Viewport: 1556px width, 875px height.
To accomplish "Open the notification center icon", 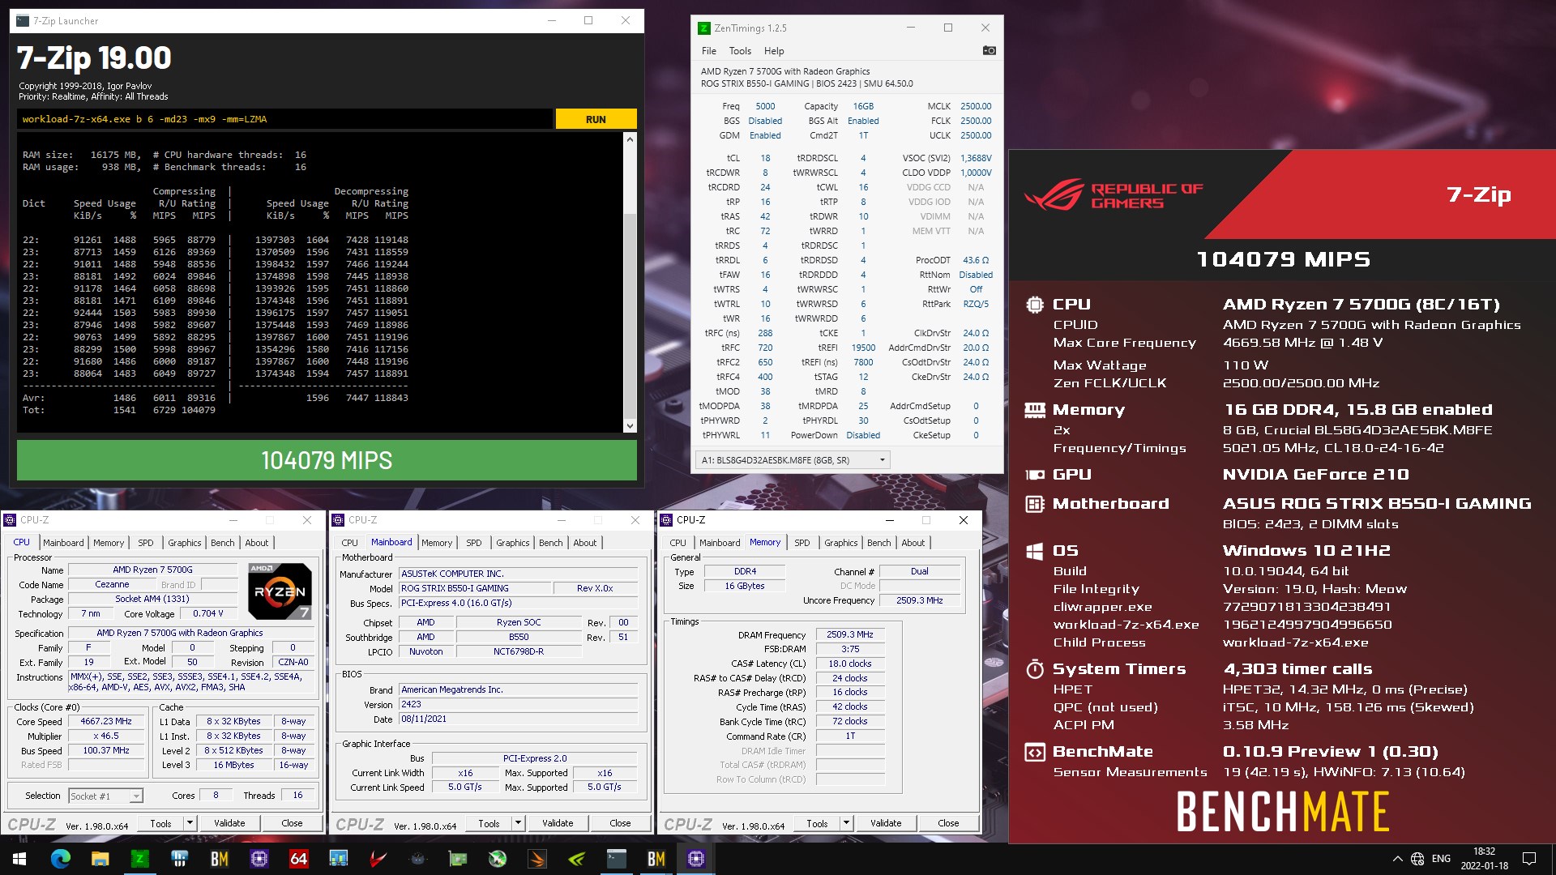I will (1528, 859).
